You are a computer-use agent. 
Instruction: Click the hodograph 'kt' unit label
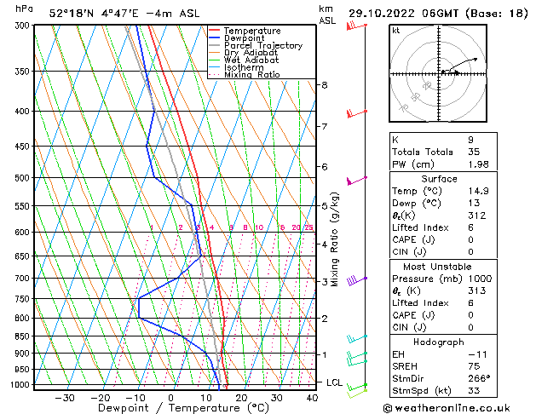coord(396,31)
